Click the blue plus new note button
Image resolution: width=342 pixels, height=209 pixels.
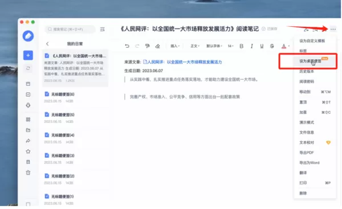tap(28, 55)
